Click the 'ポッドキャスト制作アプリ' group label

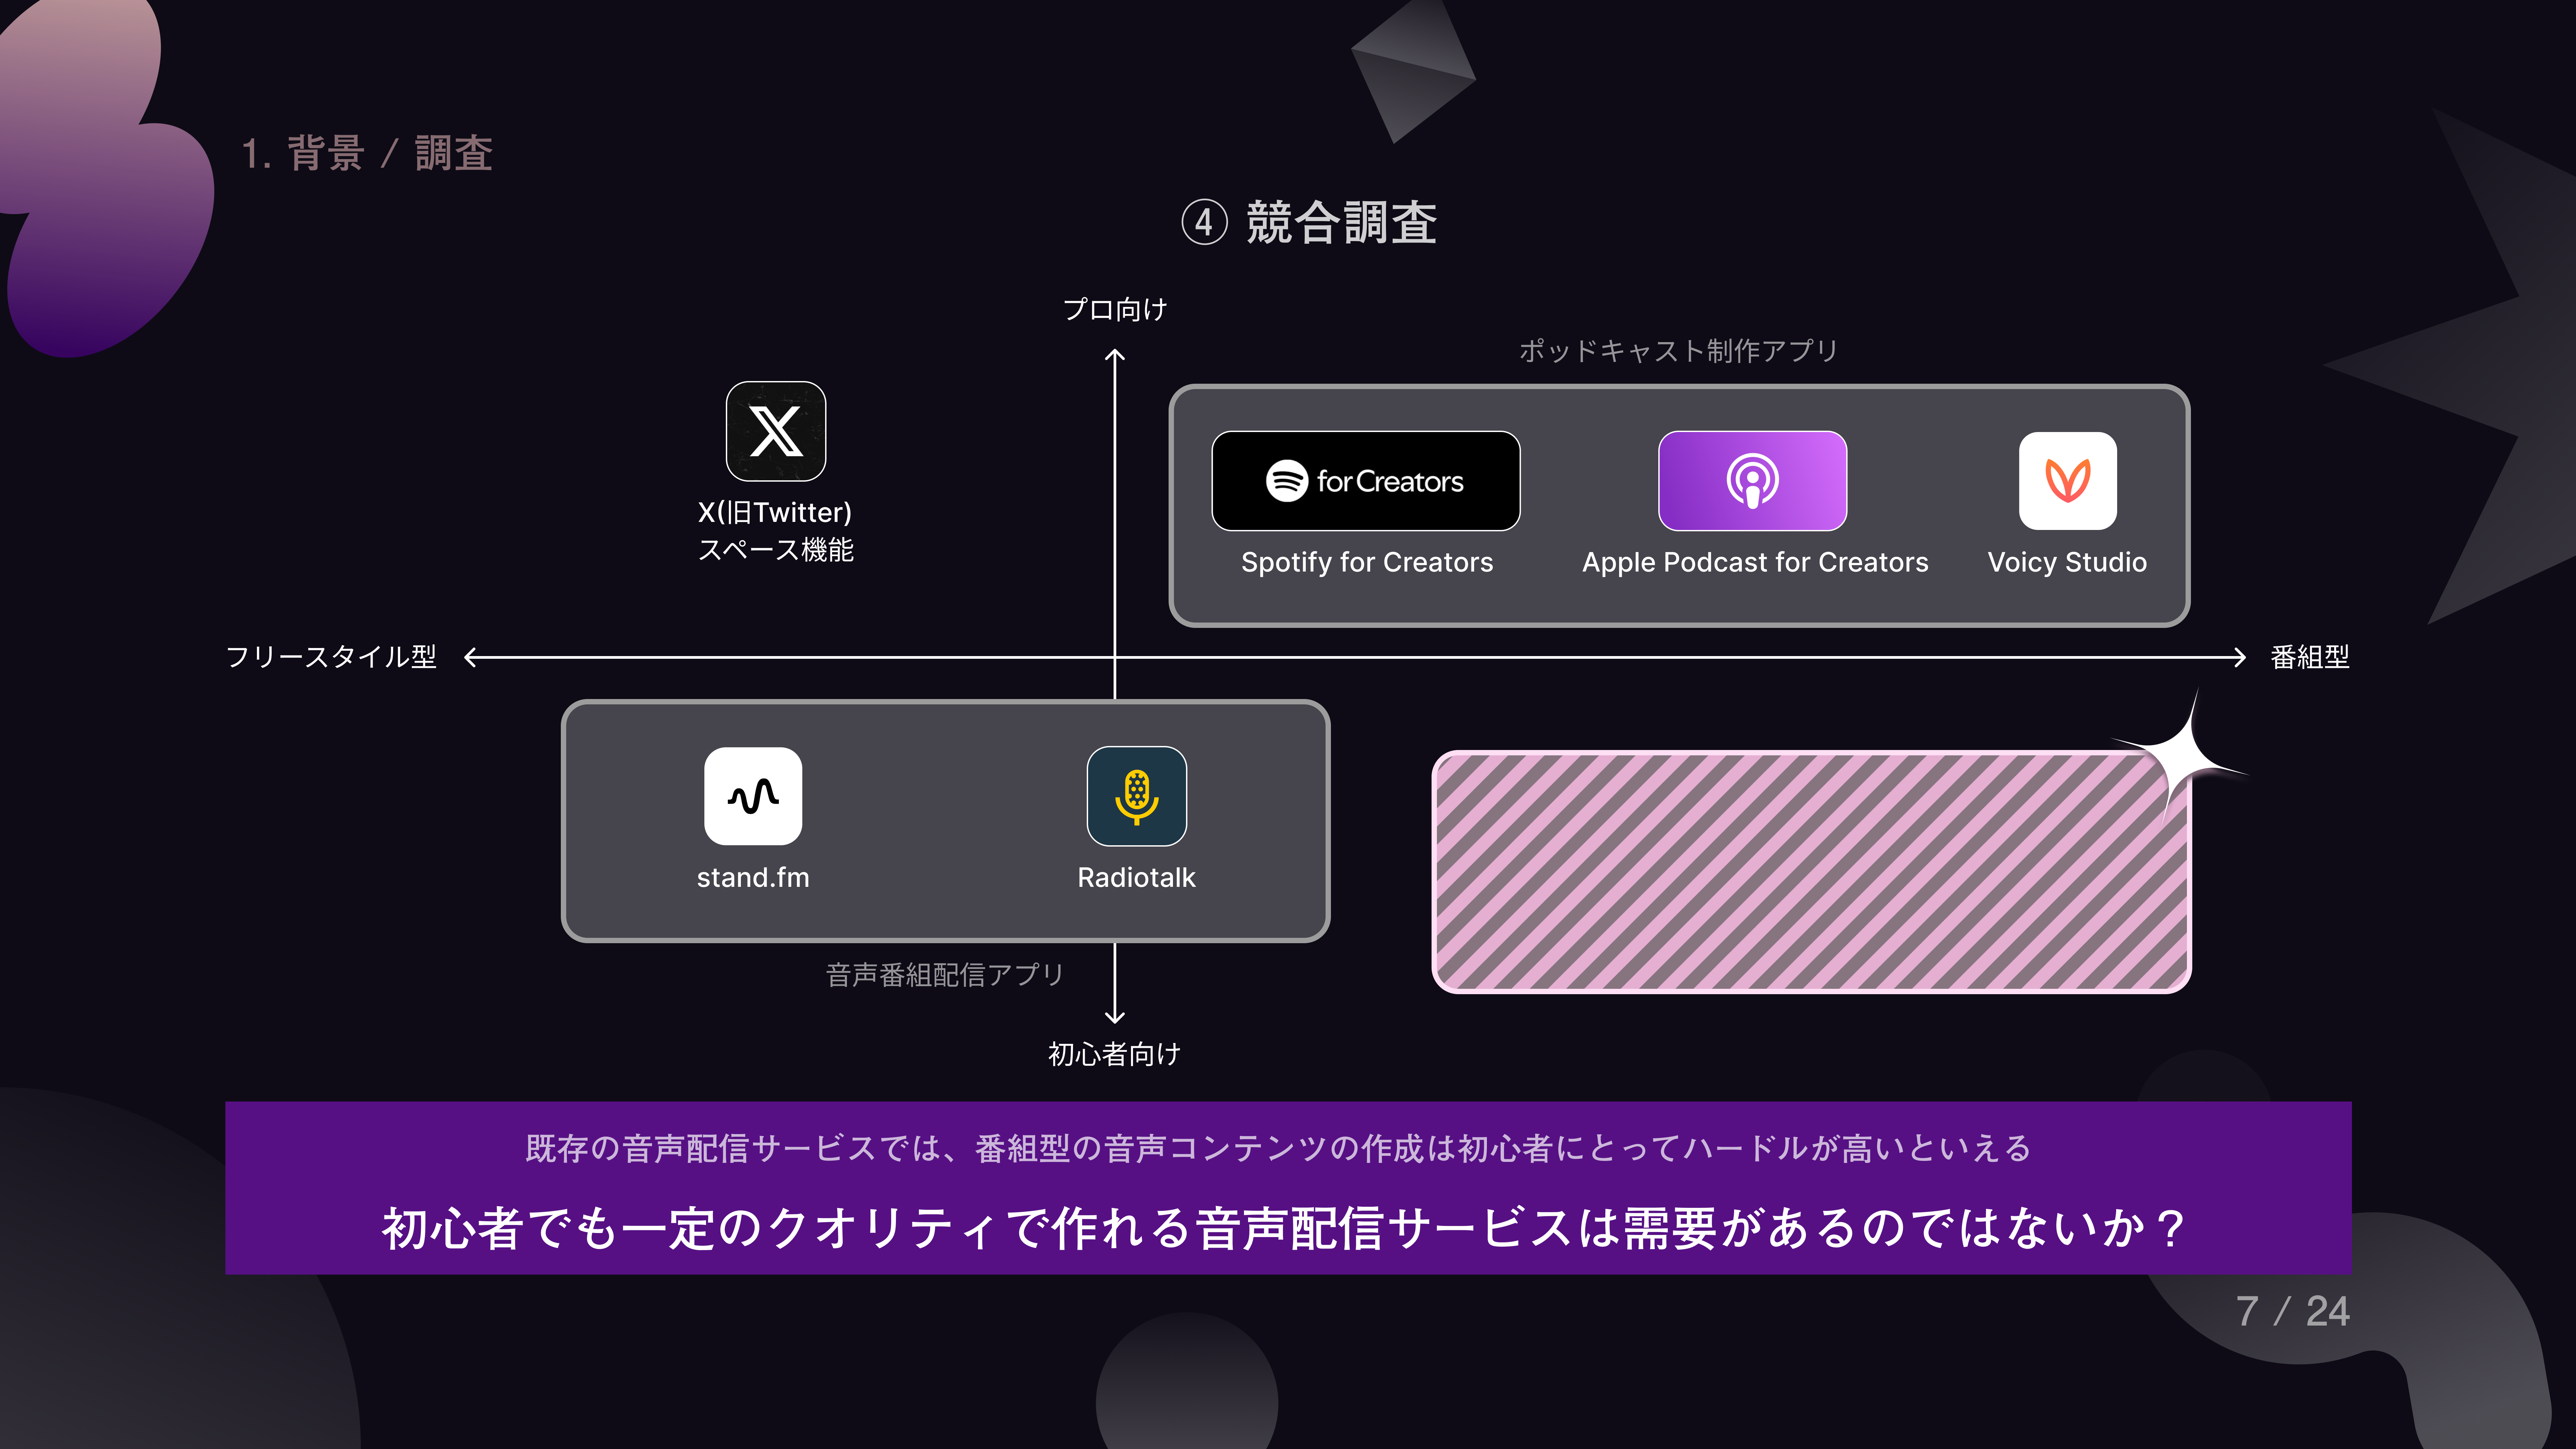coord(1679,351)
